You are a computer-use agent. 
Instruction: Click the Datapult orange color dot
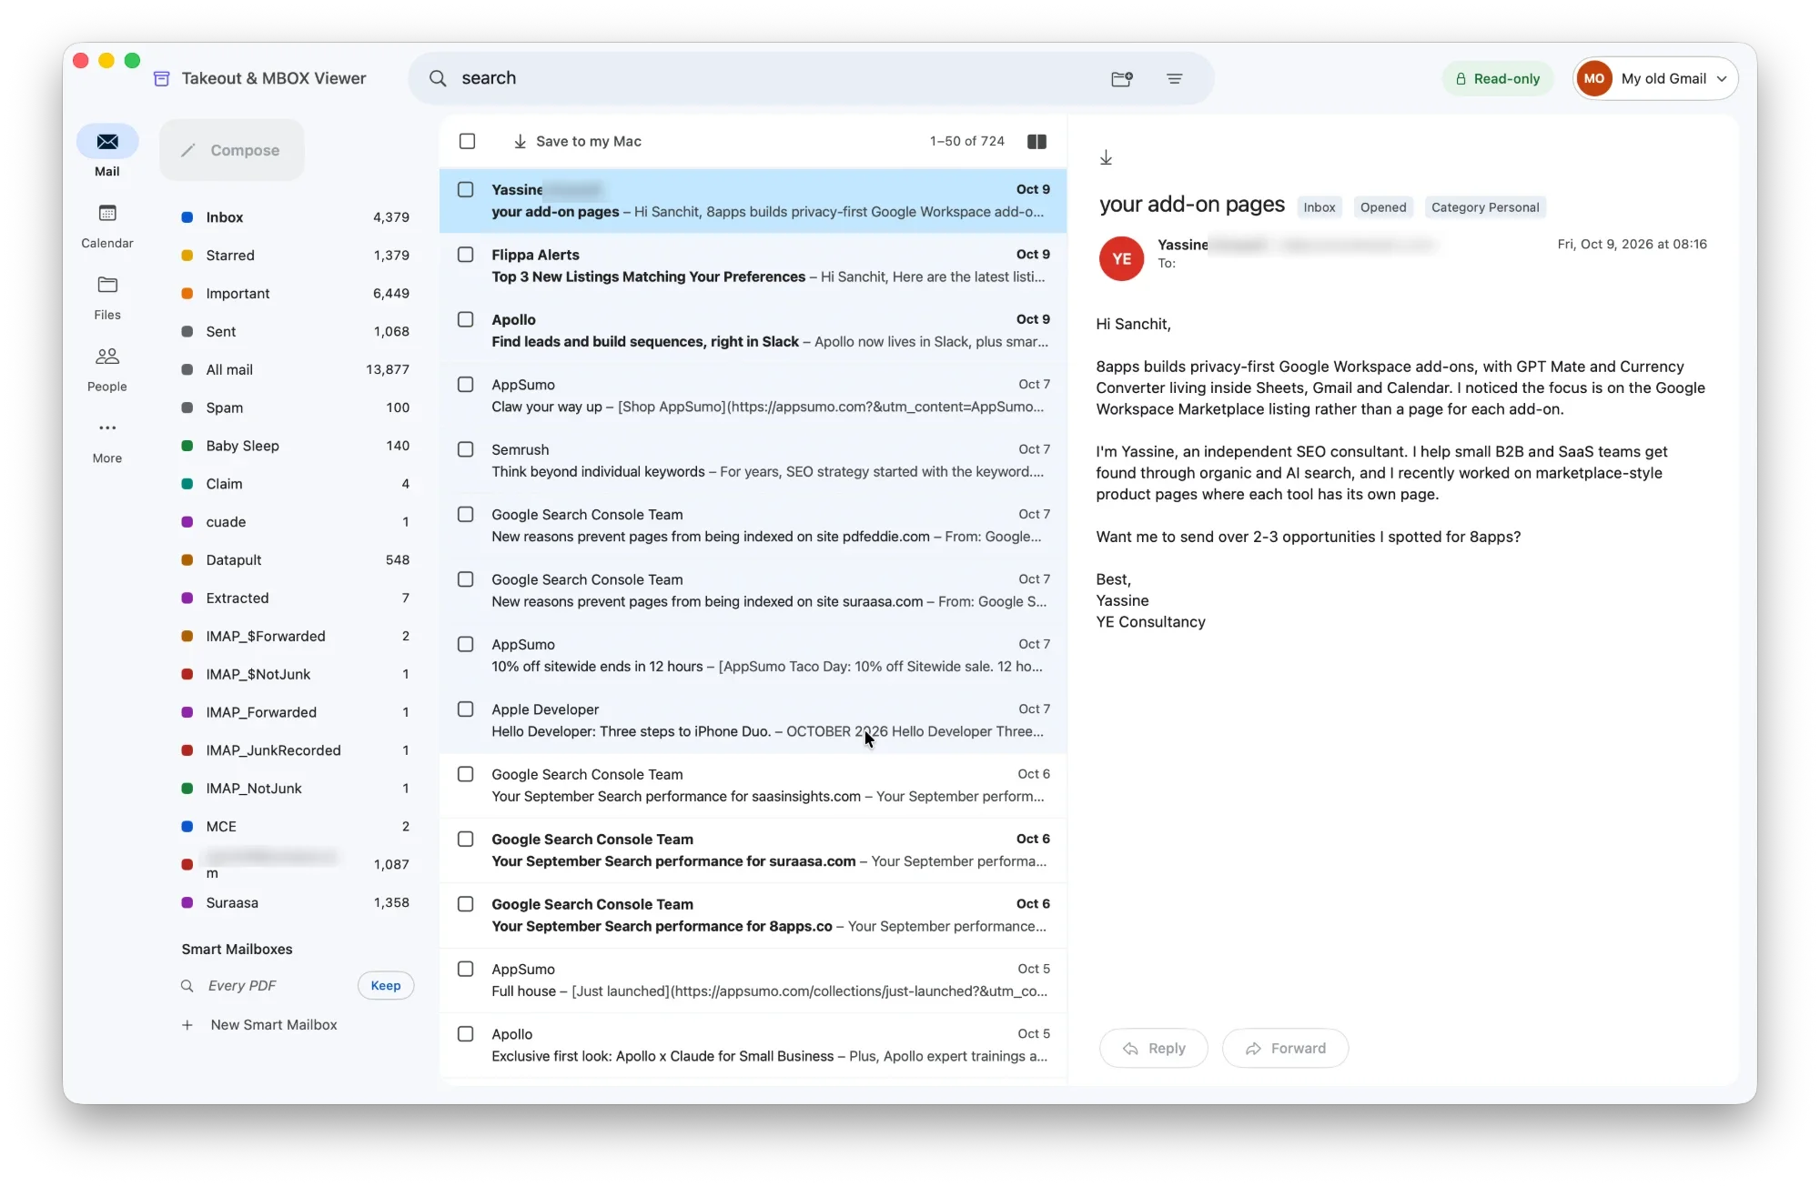[x=187, y=560]
